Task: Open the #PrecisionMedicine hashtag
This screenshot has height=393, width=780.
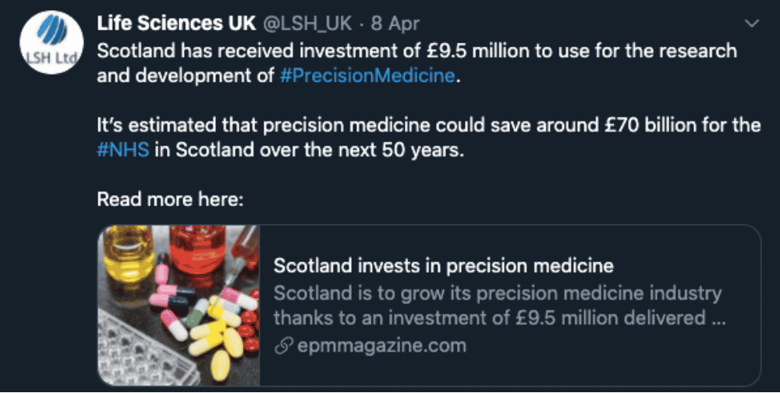Action: pyautogui.click(x=367, y=76)
